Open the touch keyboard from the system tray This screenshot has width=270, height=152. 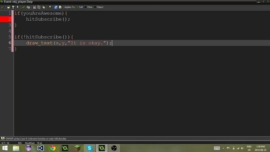[x=217, y=148]
